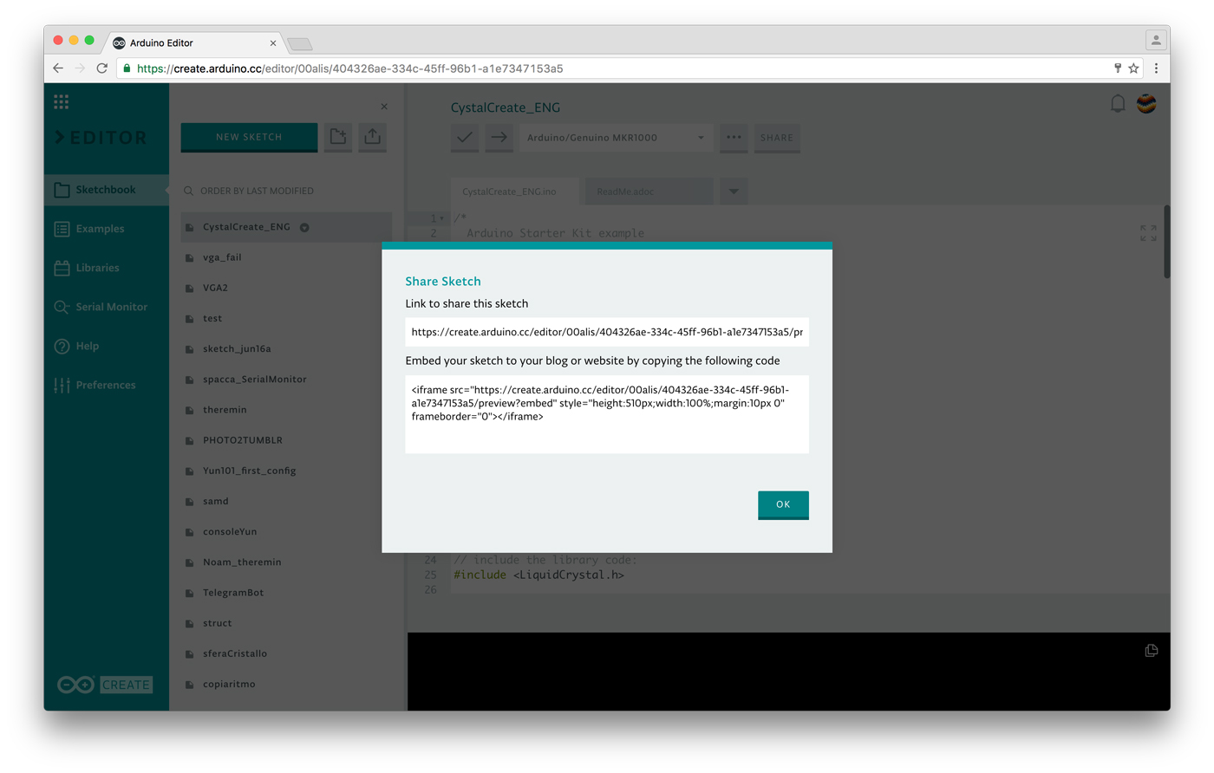Click the NEW SKETCH button
Viewport: 1214px width, 773px height.
click(249, 137)
